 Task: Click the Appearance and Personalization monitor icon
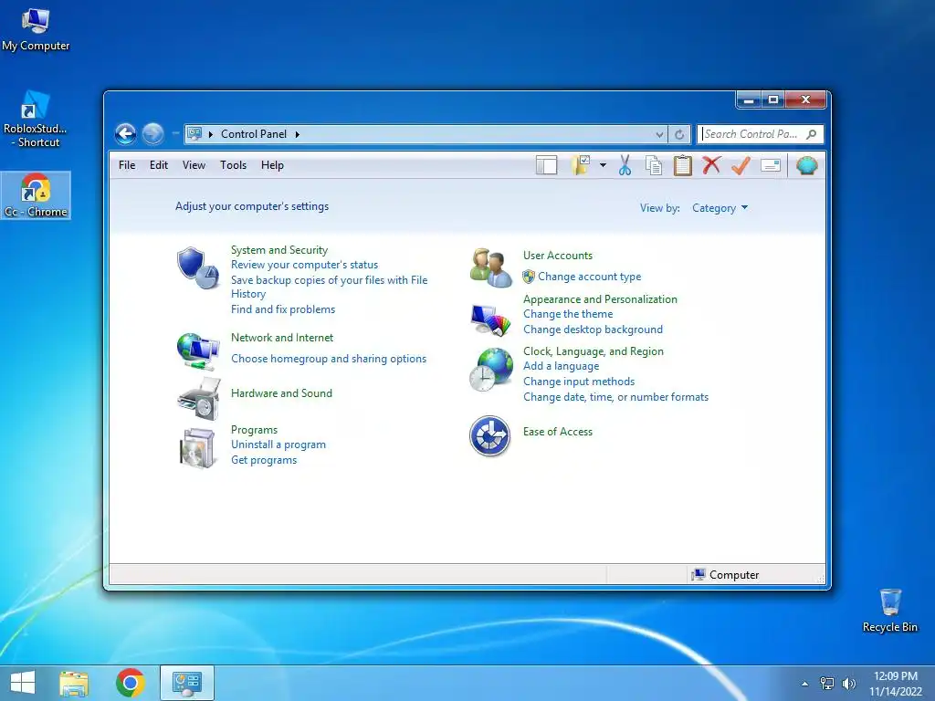pyautogui.click(x=490, y=319)
